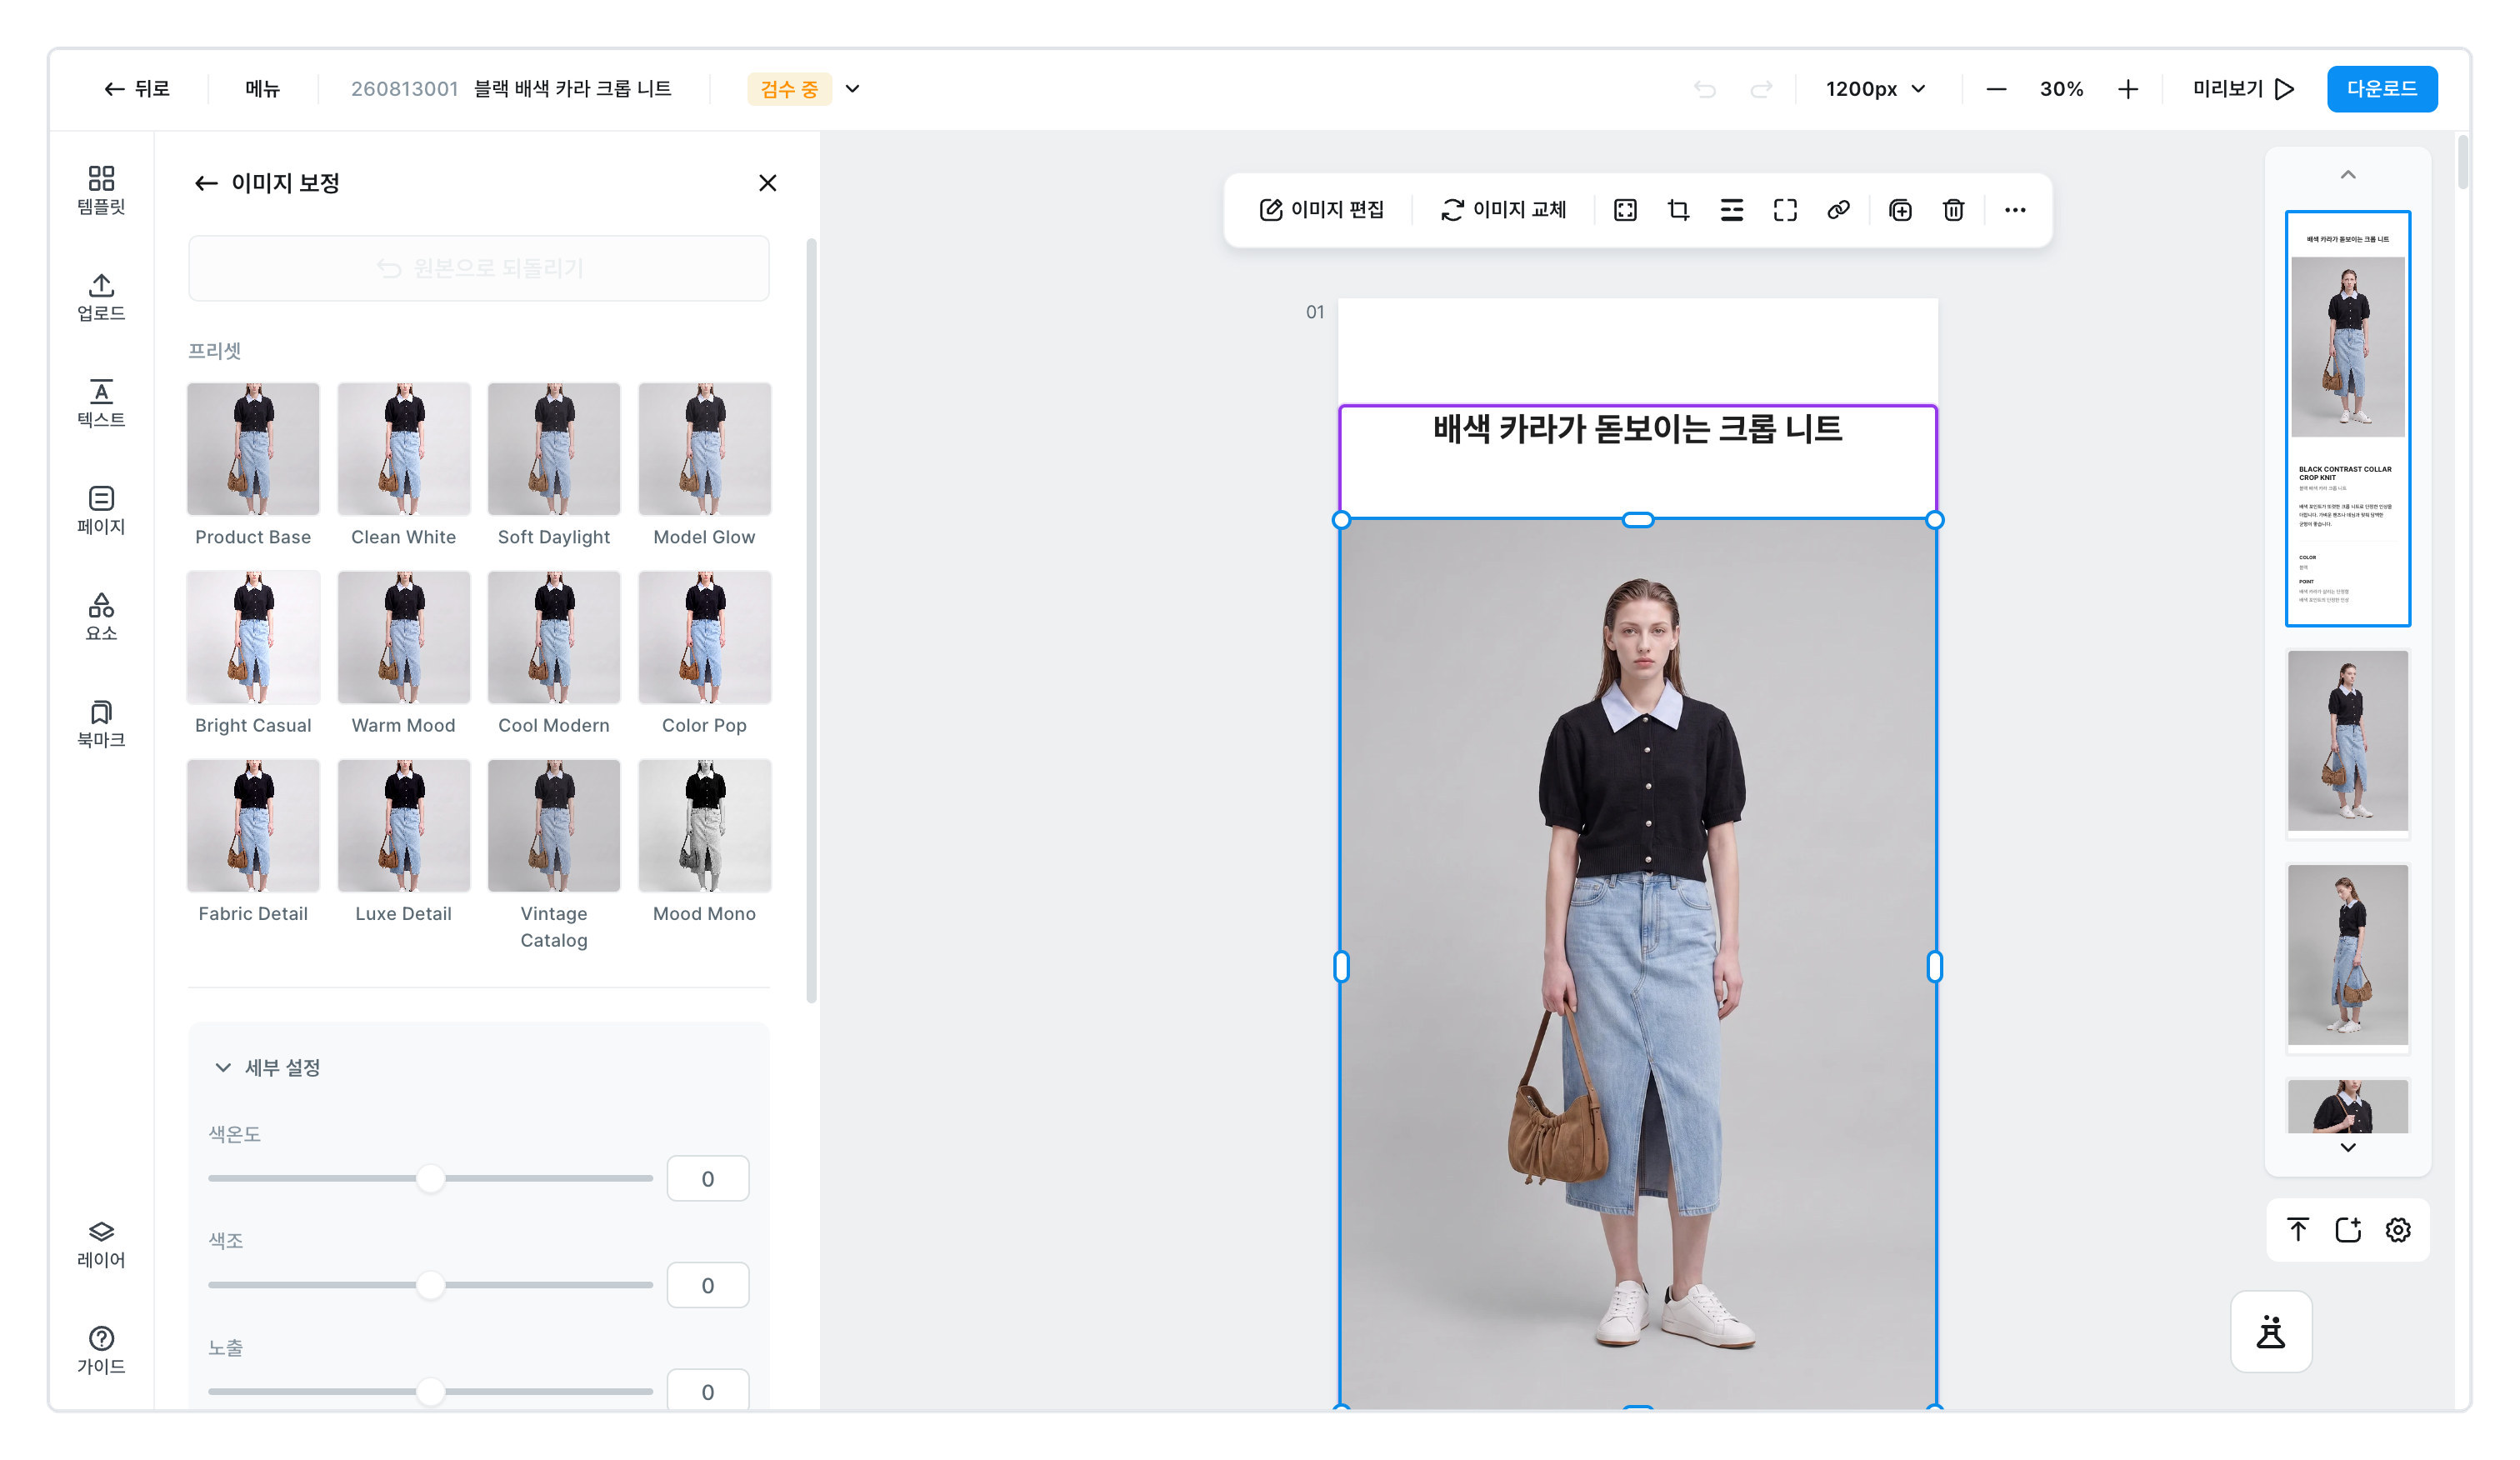Open the 페이지 pages panel
The height and width of the screenshot is (1460, 2520).
[101, 510]
